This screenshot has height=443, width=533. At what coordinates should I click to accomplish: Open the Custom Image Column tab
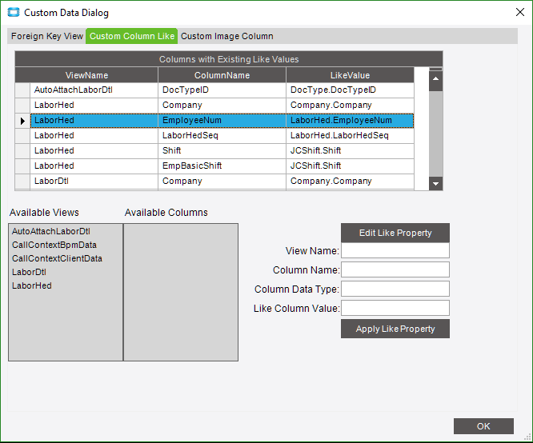pos(227,36)
